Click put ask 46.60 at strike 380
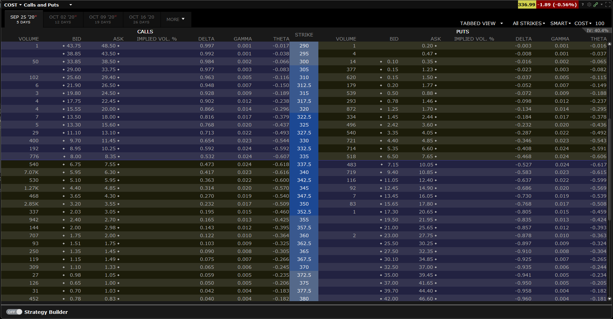613x319 pixels. 426,299
